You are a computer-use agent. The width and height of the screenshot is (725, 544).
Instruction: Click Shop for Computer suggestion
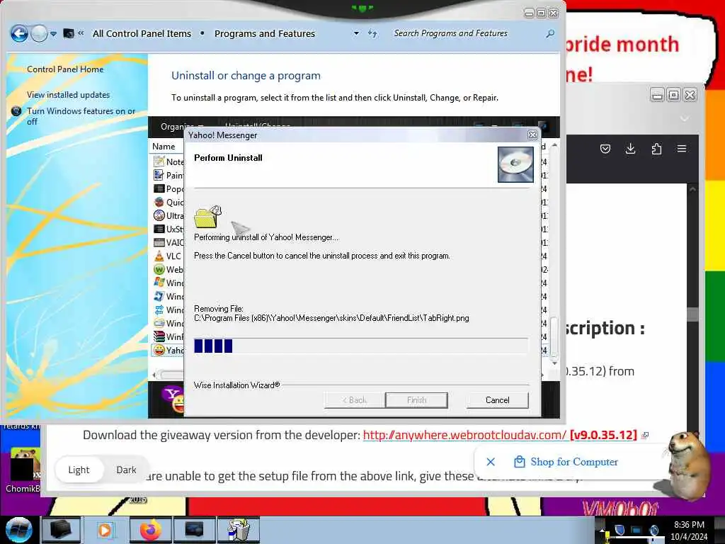pos(566,462)
